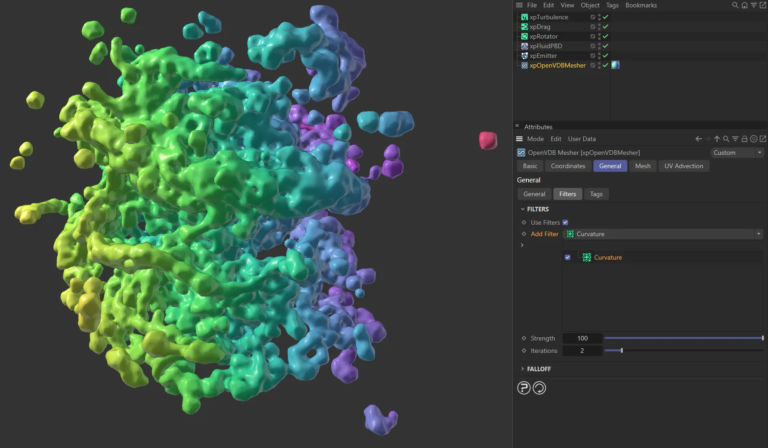Toggle the green enable checkmark on xpEmitter
The height and width of the screenshot is (448, 768).
coord(605,56)
